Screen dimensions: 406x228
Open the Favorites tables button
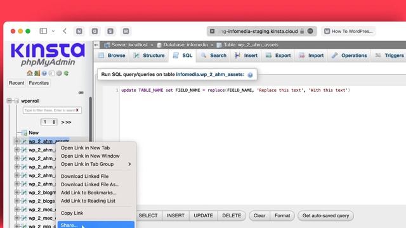tap(39, 83)
